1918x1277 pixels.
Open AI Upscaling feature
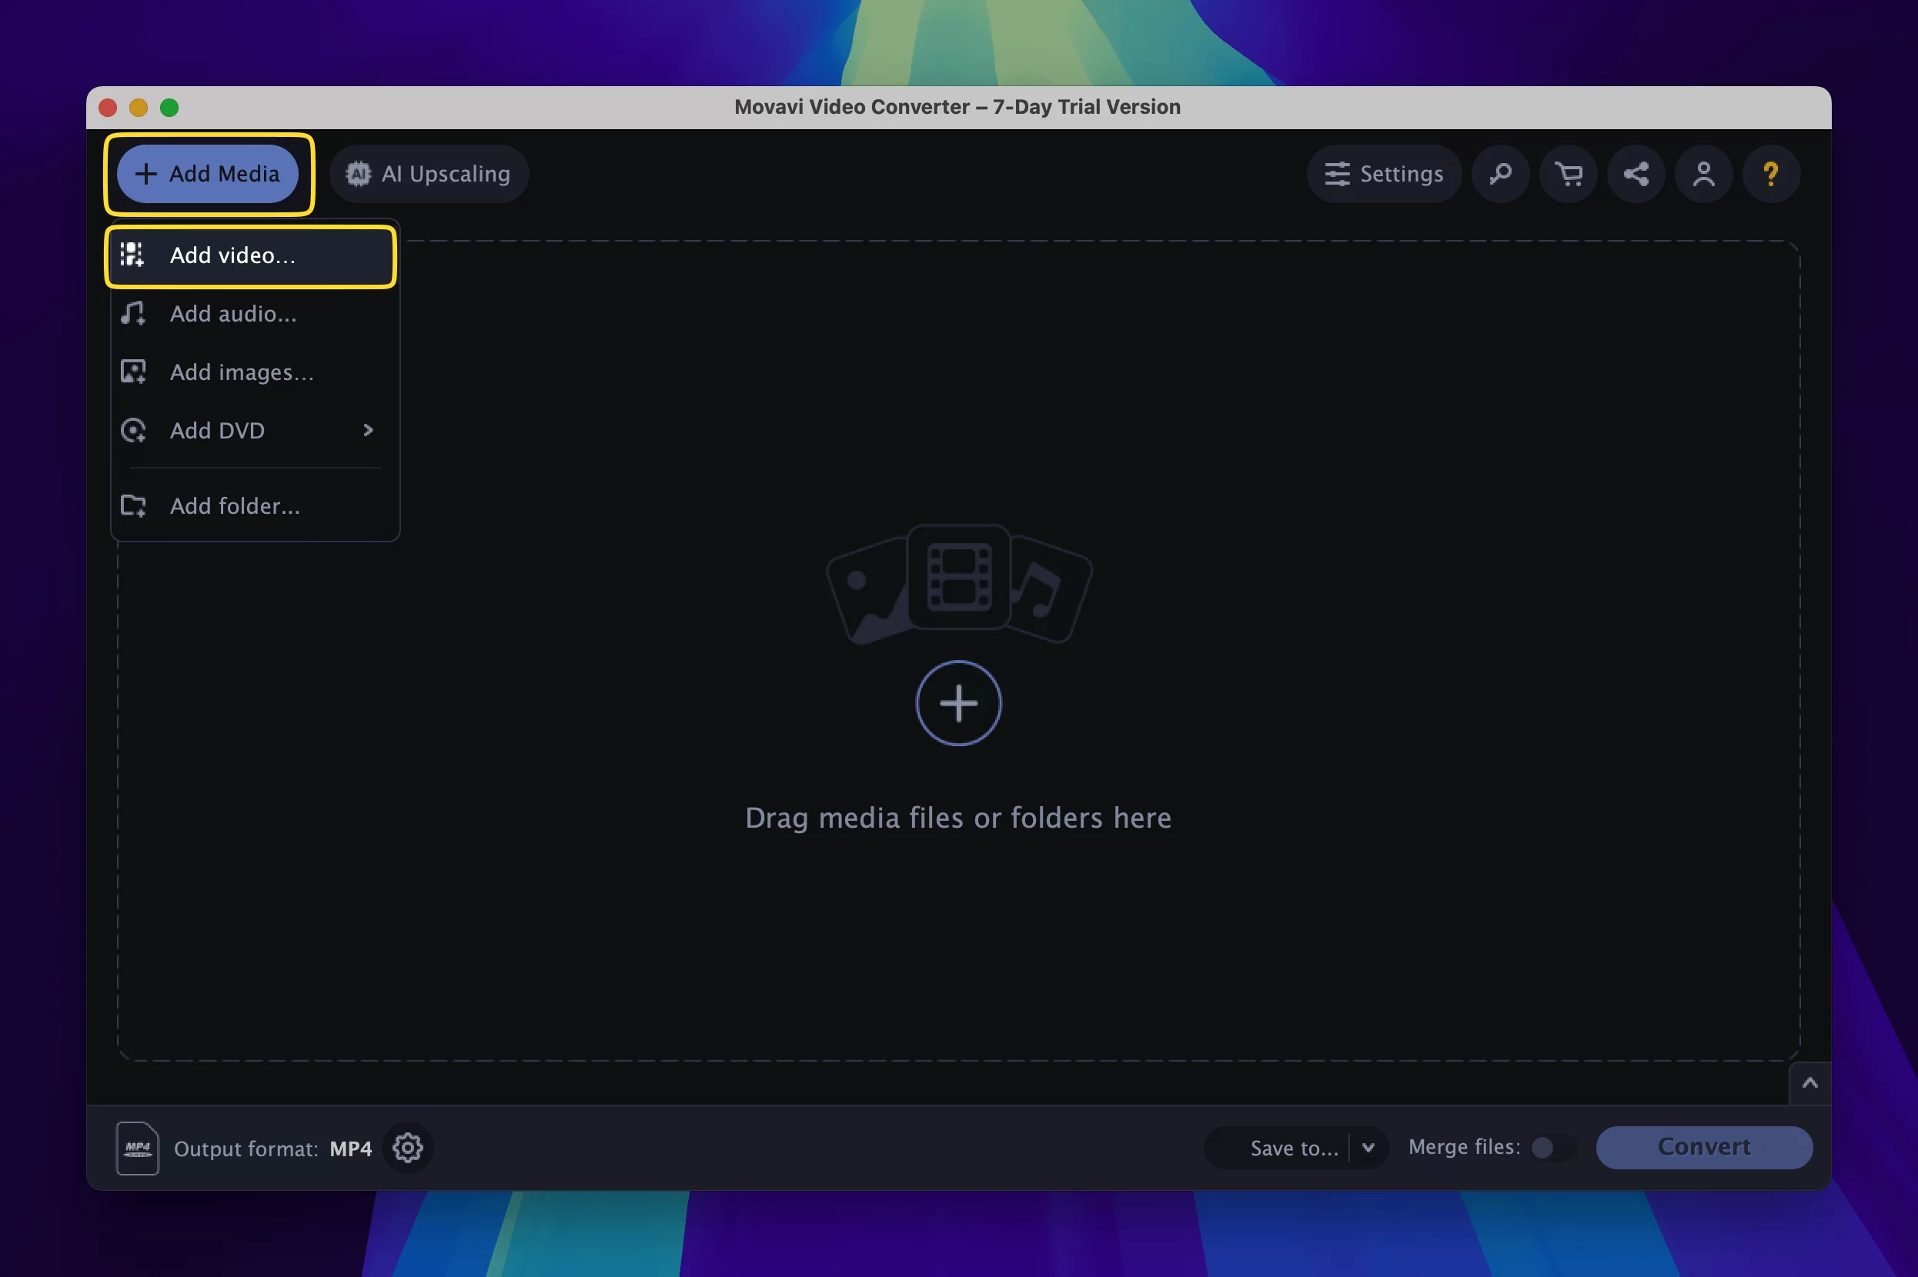(x=429, y=173)
